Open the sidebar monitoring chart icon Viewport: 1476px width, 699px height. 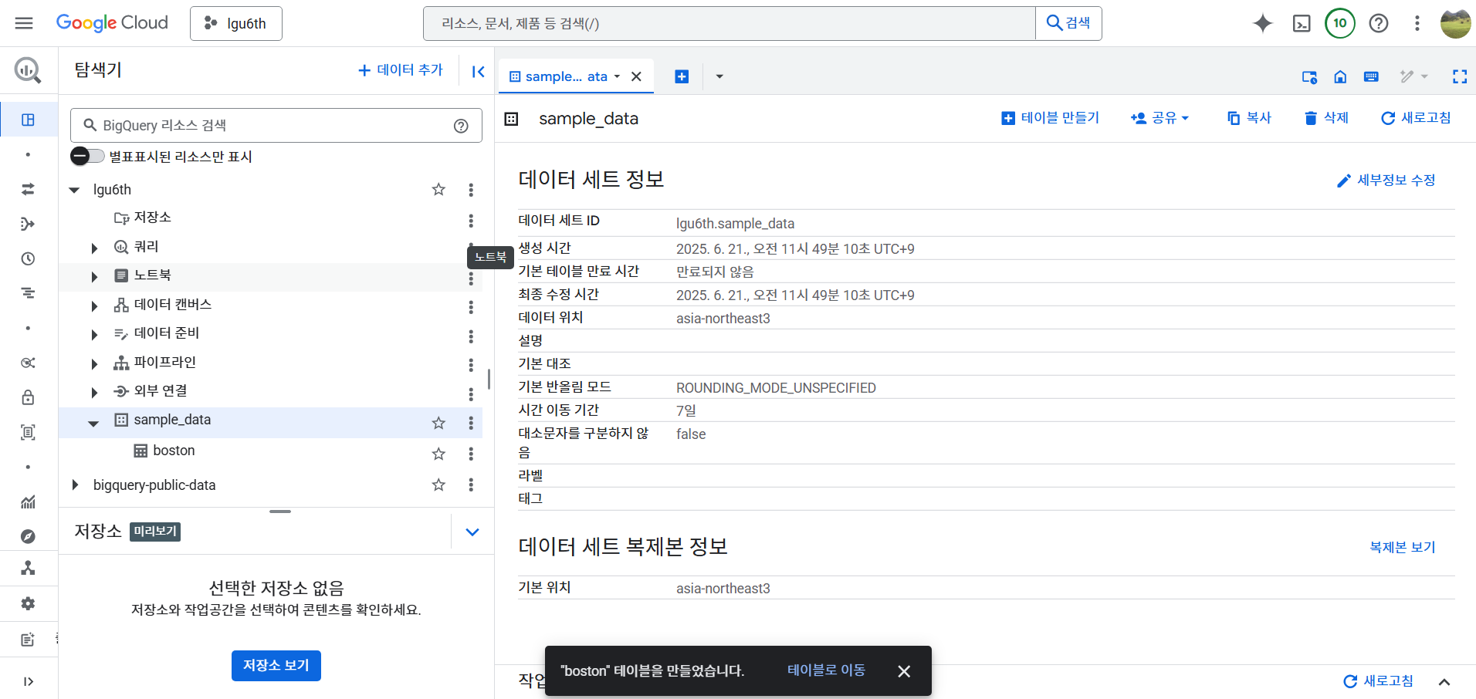click(x=28, y=502)
